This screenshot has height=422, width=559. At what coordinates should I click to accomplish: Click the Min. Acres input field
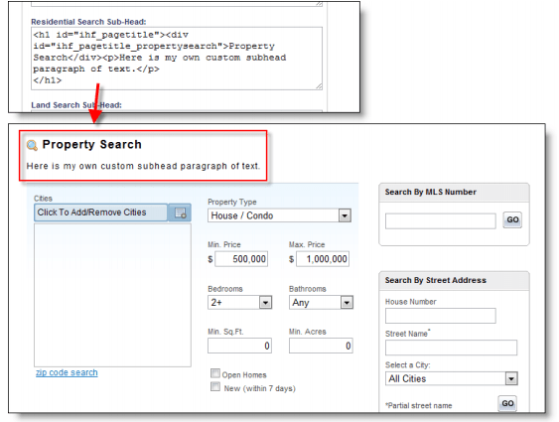point(321,346)
